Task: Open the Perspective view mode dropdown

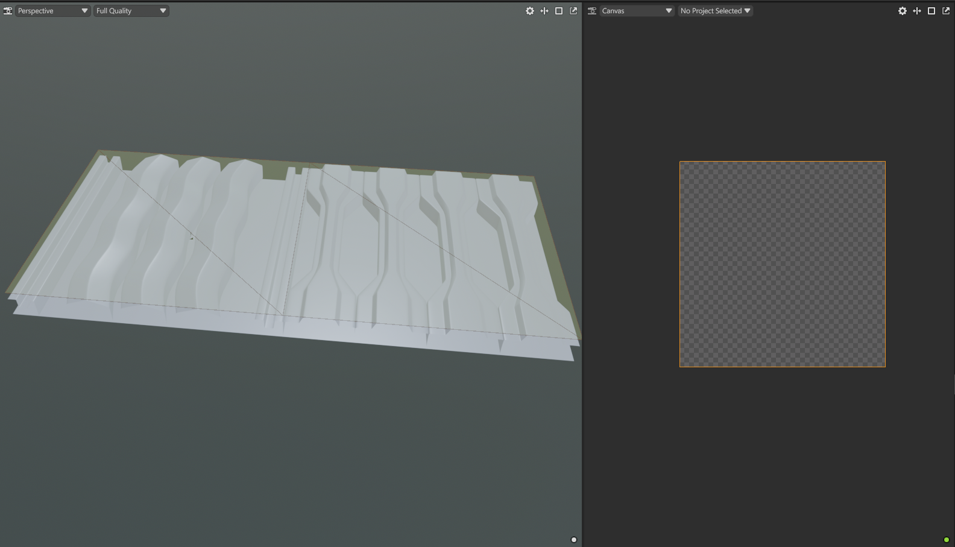Action: [x=52, y=11]
